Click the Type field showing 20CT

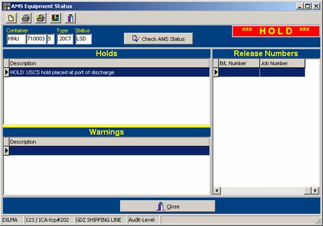[x=65, y=39]
